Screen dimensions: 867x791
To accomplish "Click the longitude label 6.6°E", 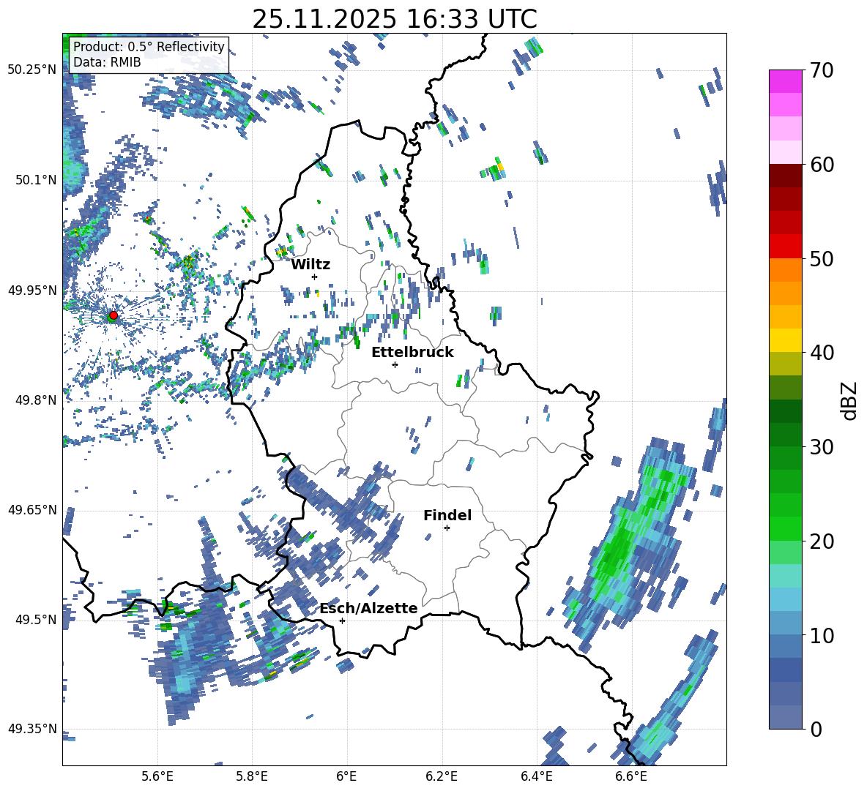I will point(631,777).
